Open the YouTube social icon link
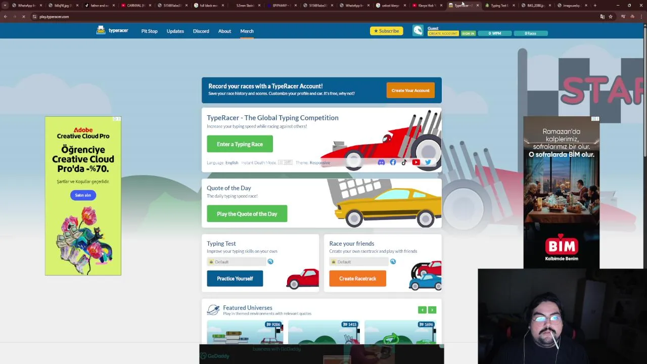The image size is (647, 364). (416, 162)
